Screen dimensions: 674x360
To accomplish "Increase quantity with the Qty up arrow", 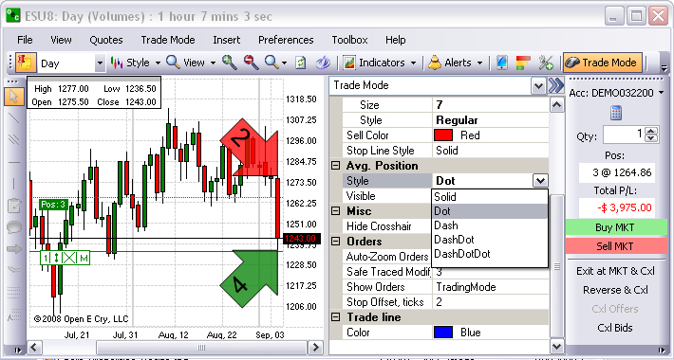I will [x=651, y=131].
